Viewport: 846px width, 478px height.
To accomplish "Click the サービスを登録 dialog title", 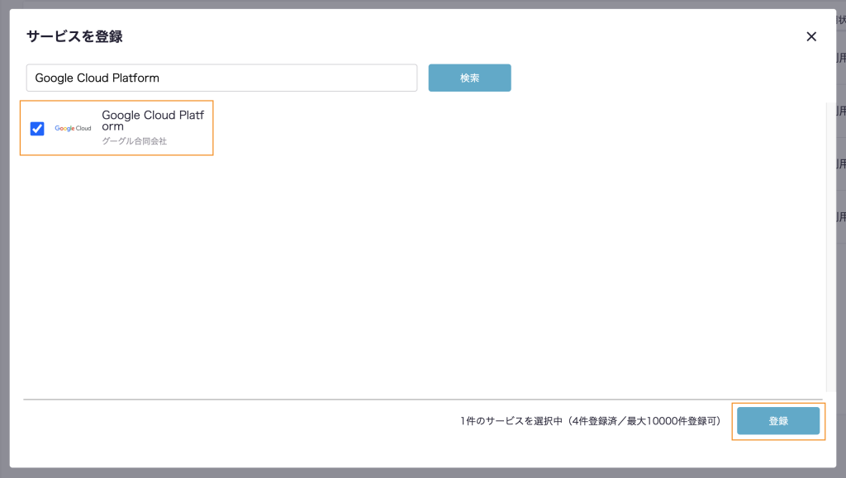I will pyautogui.click(x=75, y=36).
